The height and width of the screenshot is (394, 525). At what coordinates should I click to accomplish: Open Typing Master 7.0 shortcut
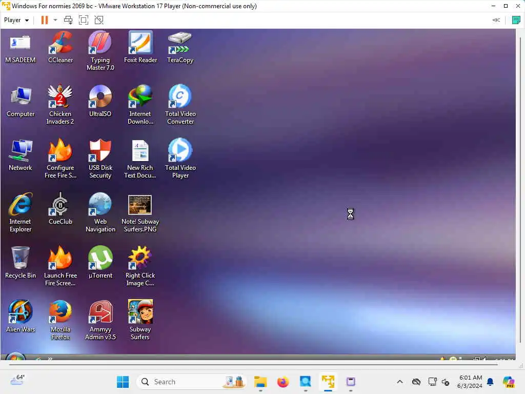[x=100, y=51]
